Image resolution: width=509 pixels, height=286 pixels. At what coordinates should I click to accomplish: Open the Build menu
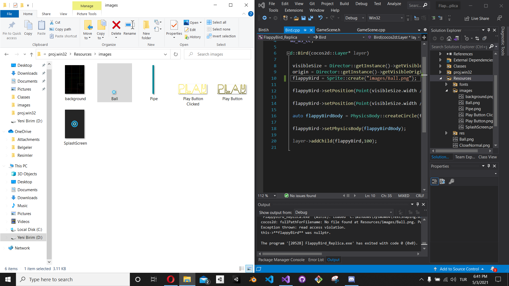pos(344,4)
